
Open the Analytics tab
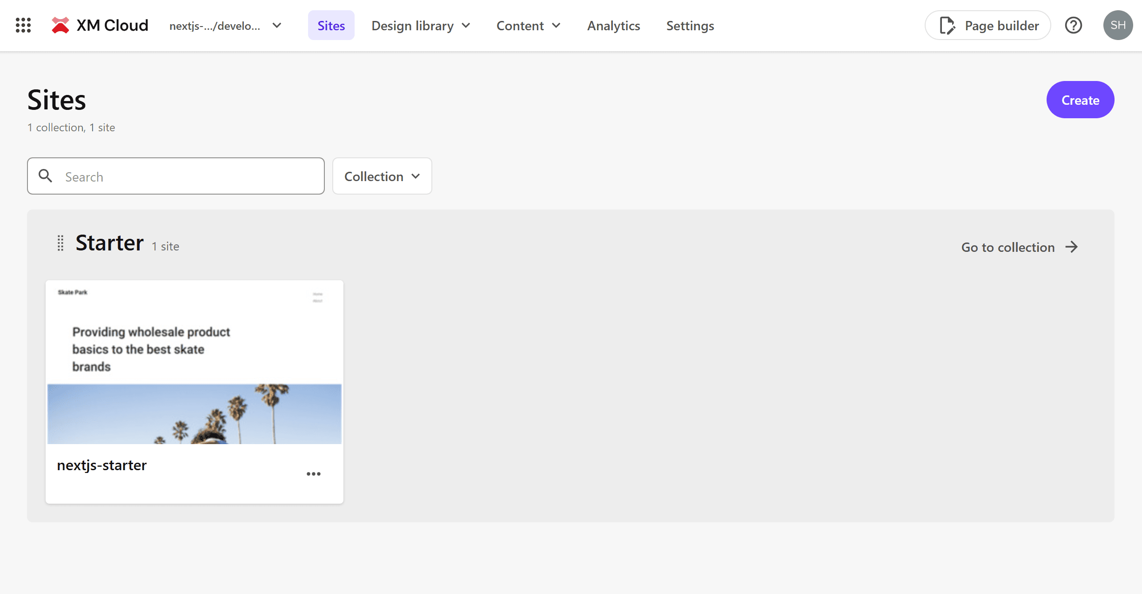pyautogui.click(x=613, y=26)
